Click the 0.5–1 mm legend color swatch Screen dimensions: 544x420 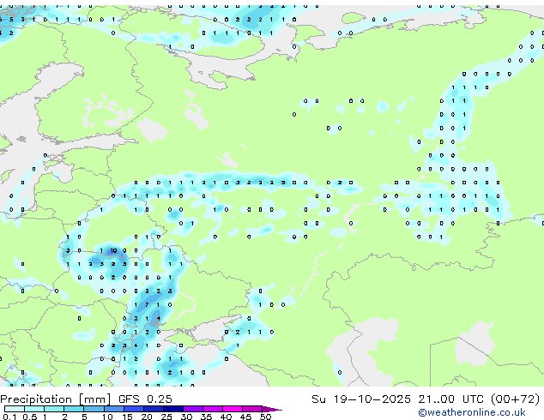pos(34,409)
